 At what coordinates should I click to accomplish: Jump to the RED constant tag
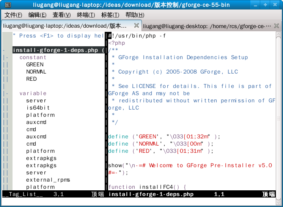point(31,79)
